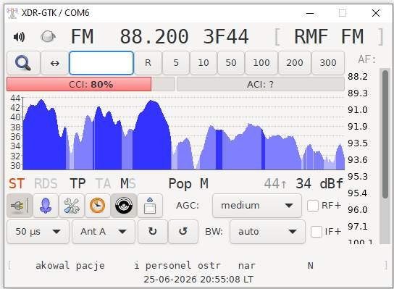Viewport: 394px width, 289px height.
Task: Tune to alternative frequency 89.3
Action: tap(358, 93)
